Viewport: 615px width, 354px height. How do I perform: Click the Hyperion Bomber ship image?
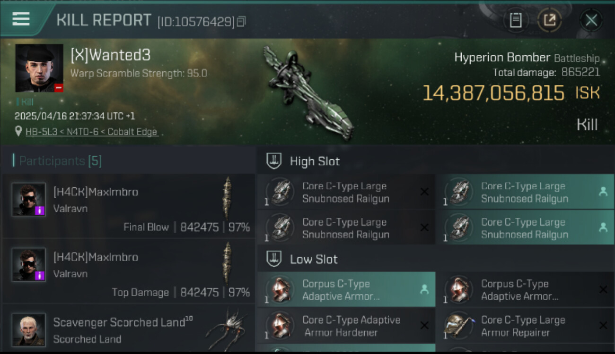pyautogui.click(x=308, y=93)
